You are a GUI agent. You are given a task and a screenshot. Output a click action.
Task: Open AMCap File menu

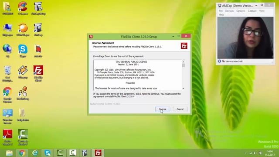point(221,11)
